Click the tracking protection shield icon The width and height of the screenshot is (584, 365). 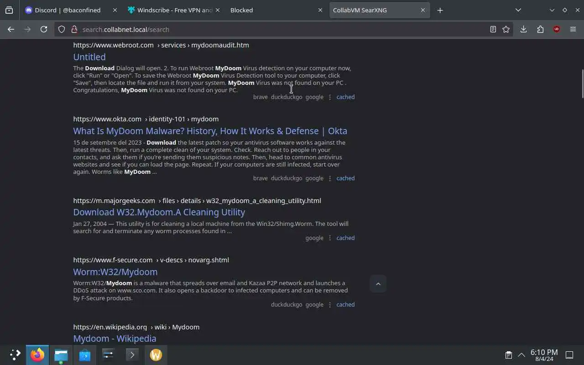(62, 29)
